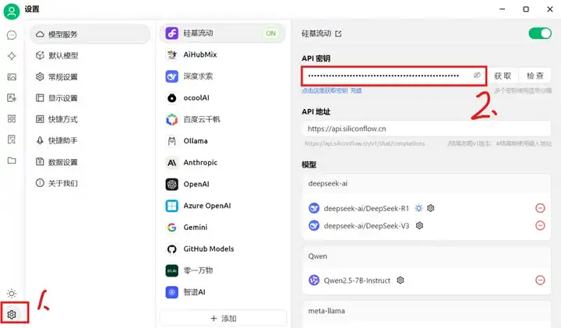561x328 pixels.
Task: Click the 检查 API key button
Action: [x=535, y=76]
